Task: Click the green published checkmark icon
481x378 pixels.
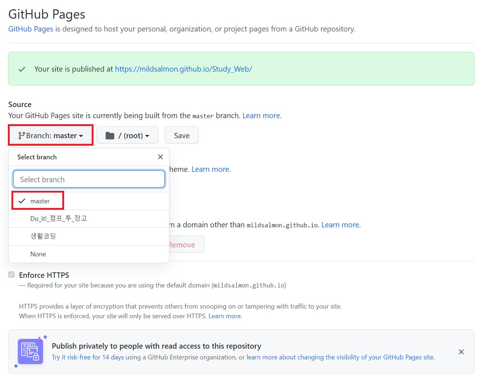Action: click(22, 69)
